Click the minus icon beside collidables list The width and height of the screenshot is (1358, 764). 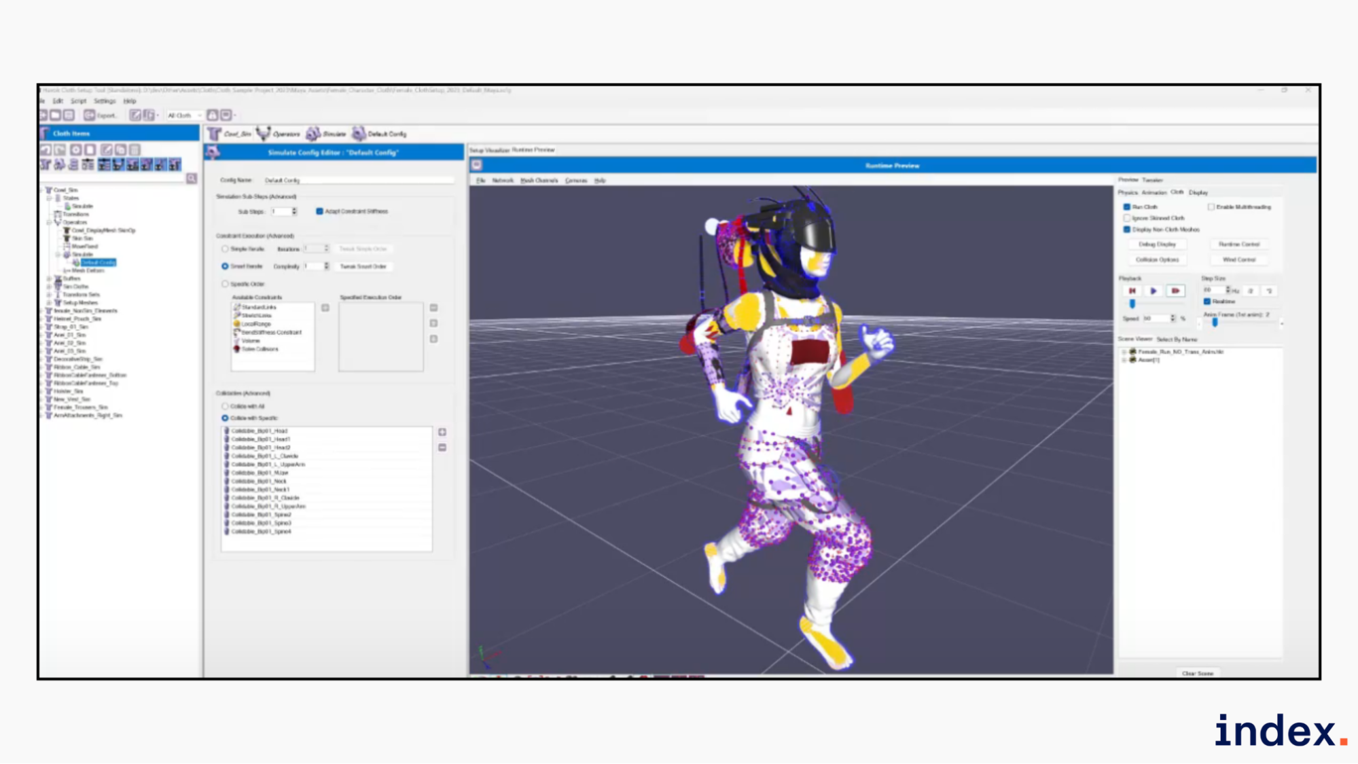pyautogui.click(x=442, y=448)
